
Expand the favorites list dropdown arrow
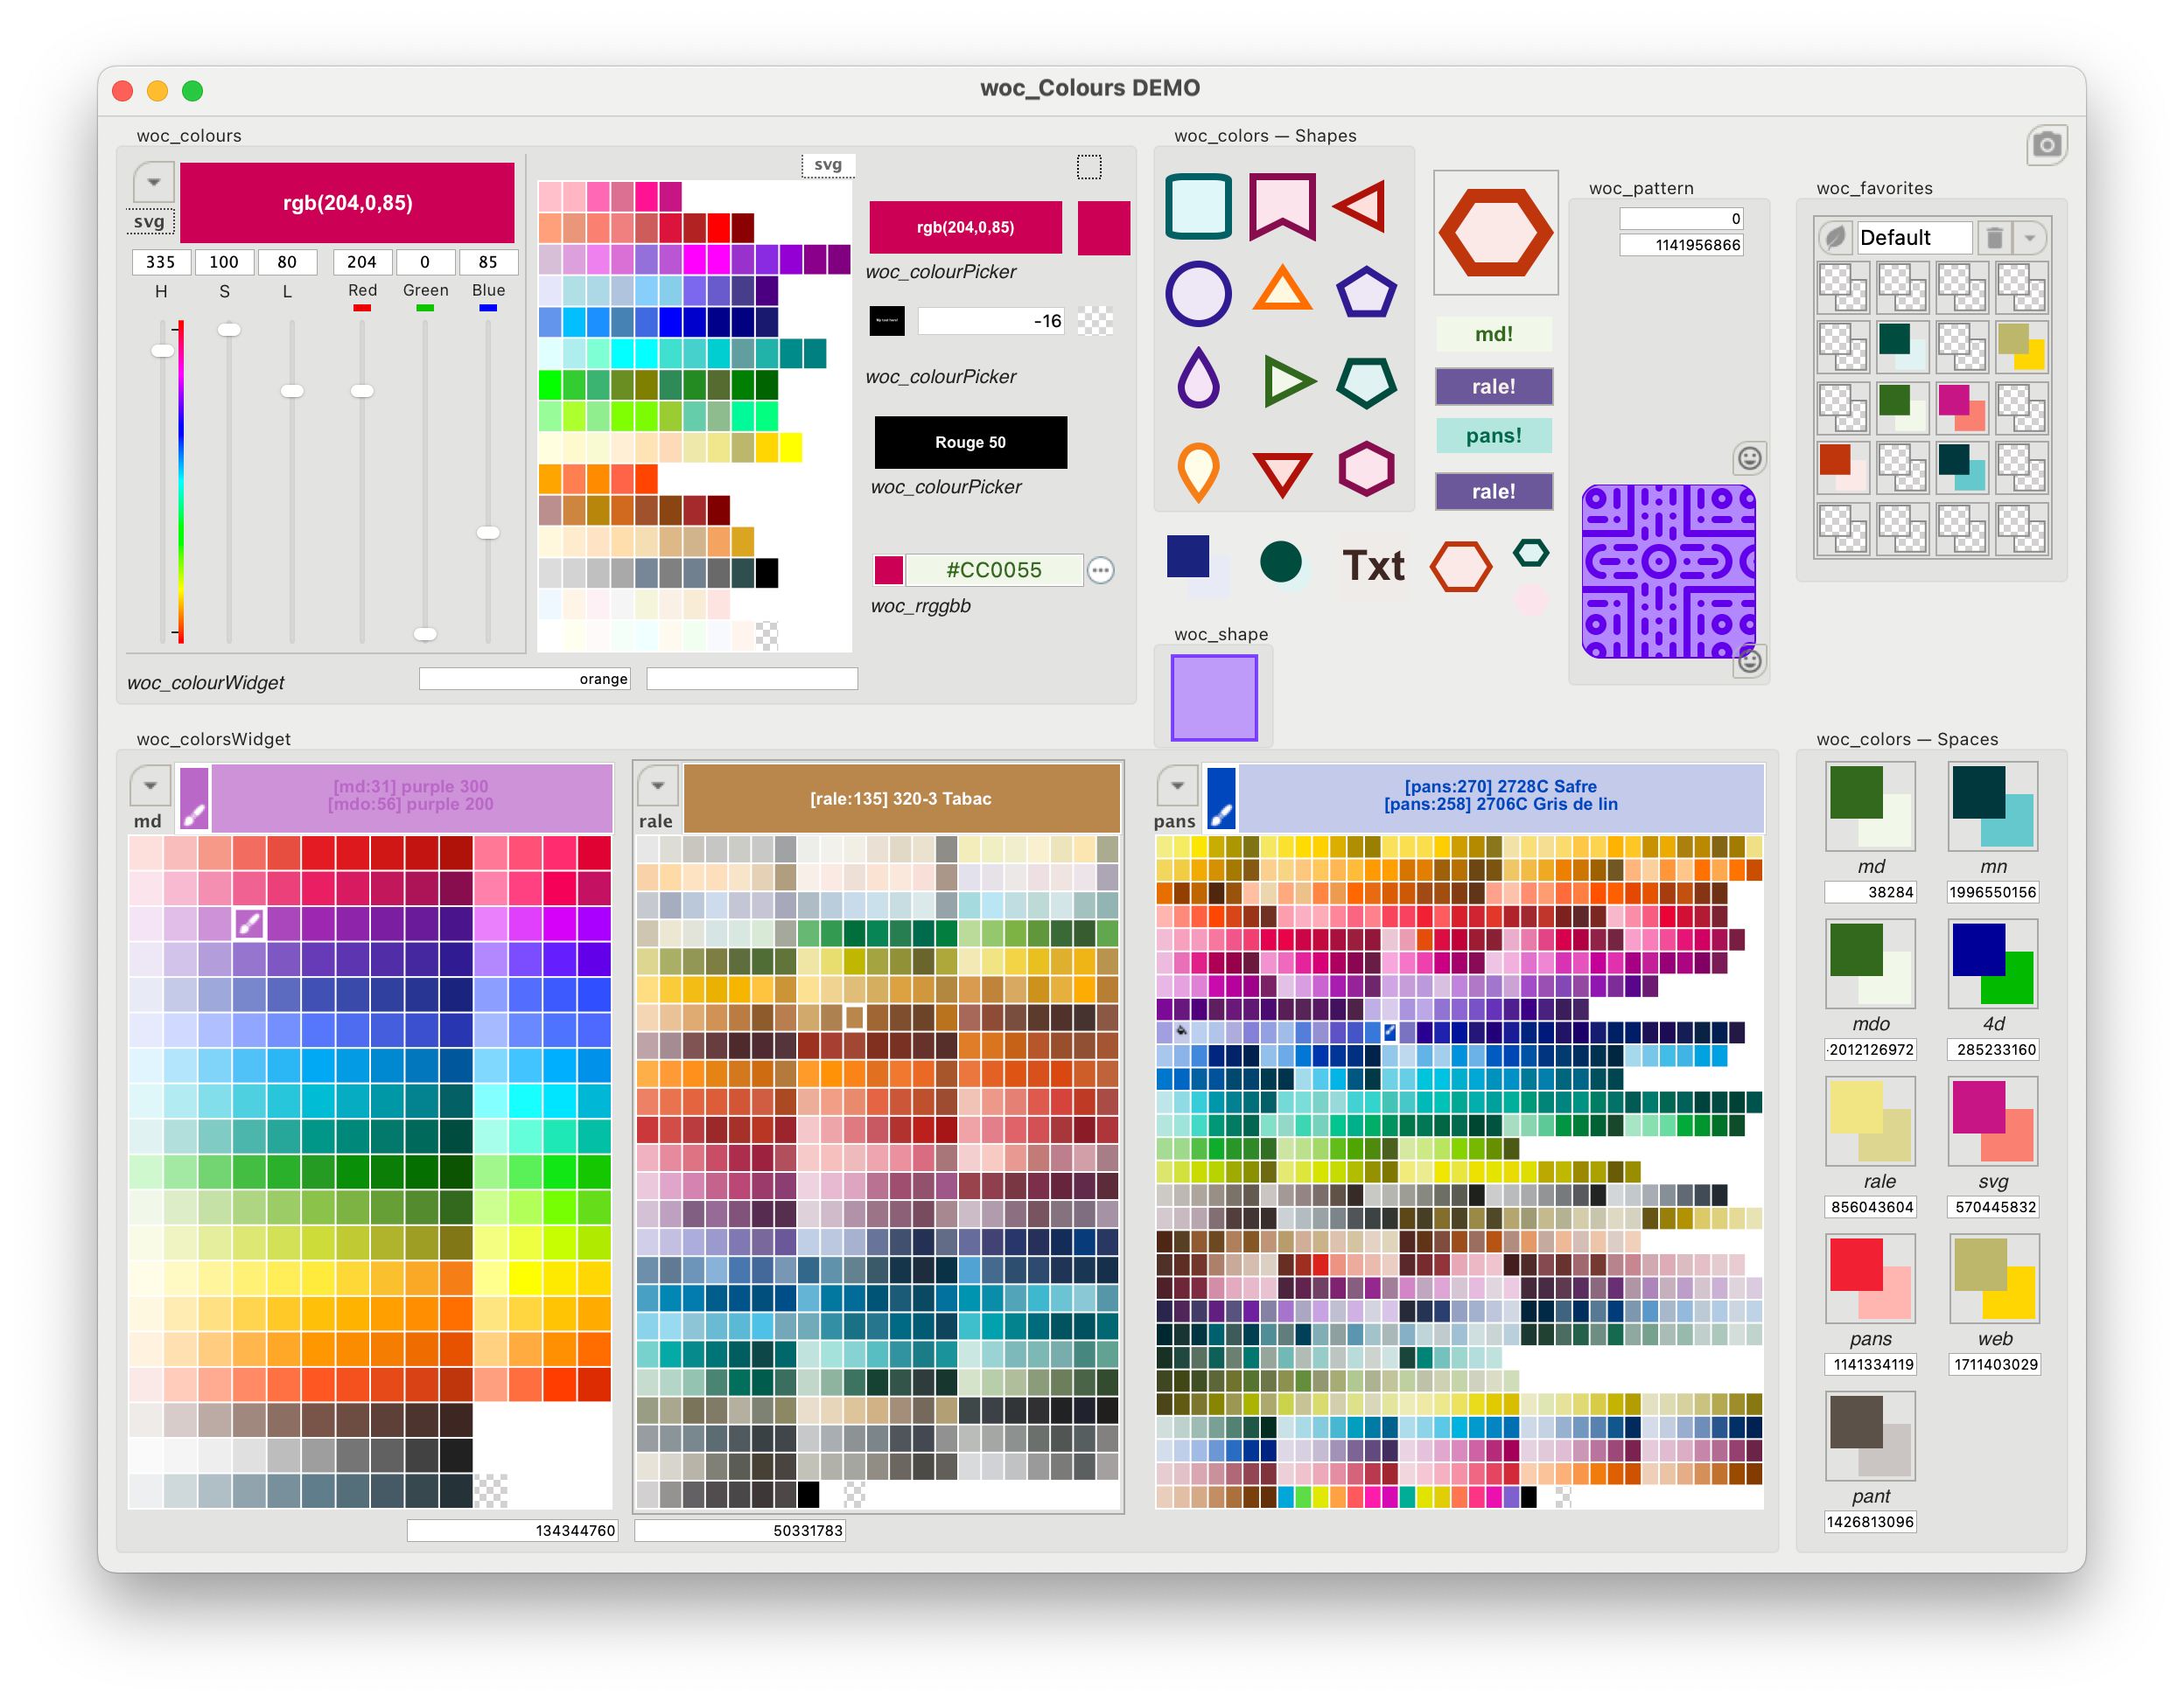click(2029, 238)
